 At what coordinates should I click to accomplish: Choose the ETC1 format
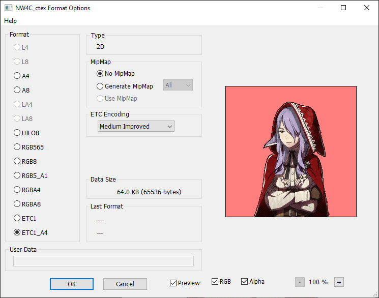[x=25, y=219]
